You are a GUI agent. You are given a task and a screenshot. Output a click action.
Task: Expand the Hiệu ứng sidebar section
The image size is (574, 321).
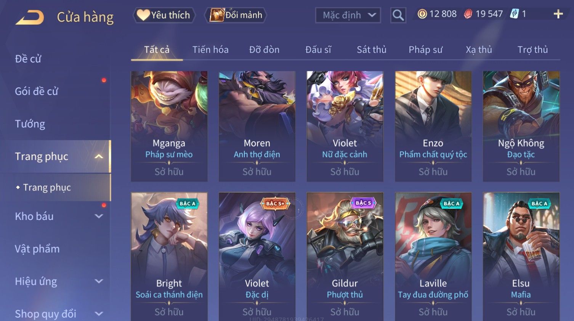click(x=99, y=281)
